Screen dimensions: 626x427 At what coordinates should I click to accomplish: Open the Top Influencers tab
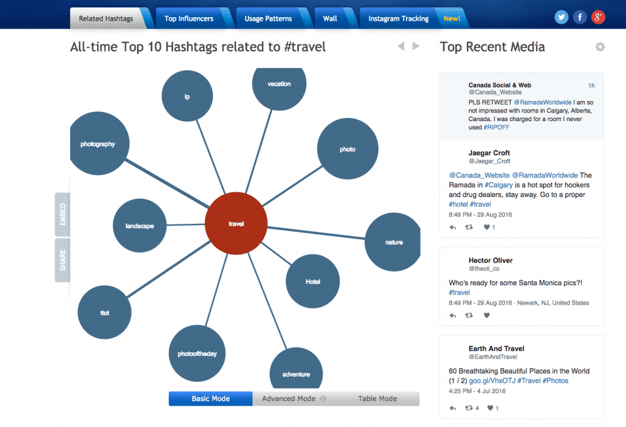pyautogui.click(x=189, y=18)
